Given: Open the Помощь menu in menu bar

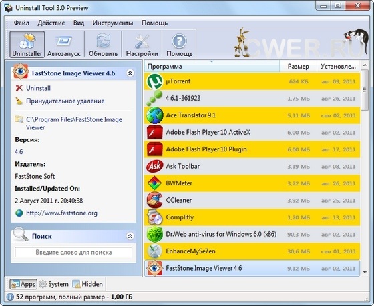Looking at the screenshot, I should [x=154, y=23].
